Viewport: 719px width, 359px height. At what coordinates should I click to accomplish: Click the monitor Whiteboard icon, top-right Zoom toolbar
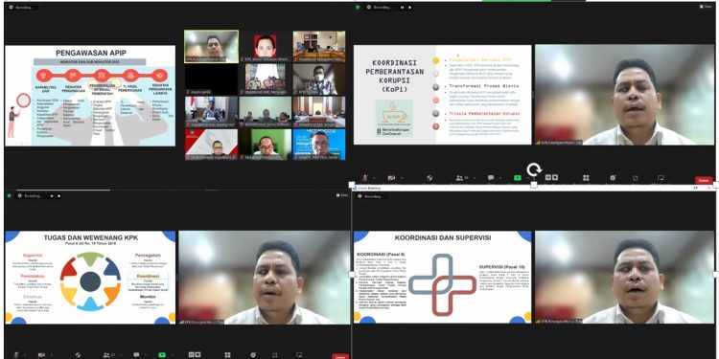click(661, 178)
